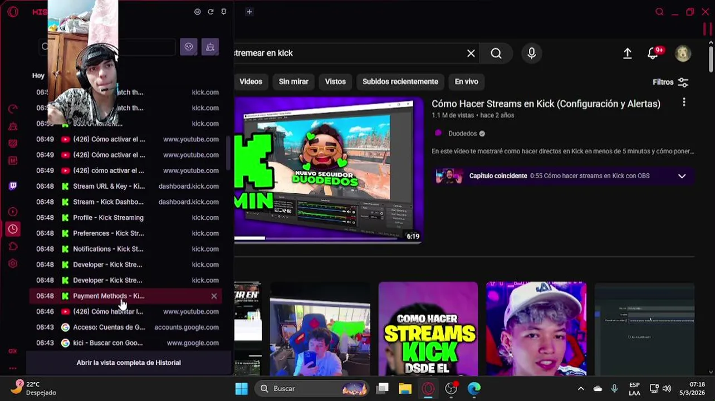Open the weather widget 22°C Despejado
This screenshot has width=715, height=401.
click(x=35, y=388)
